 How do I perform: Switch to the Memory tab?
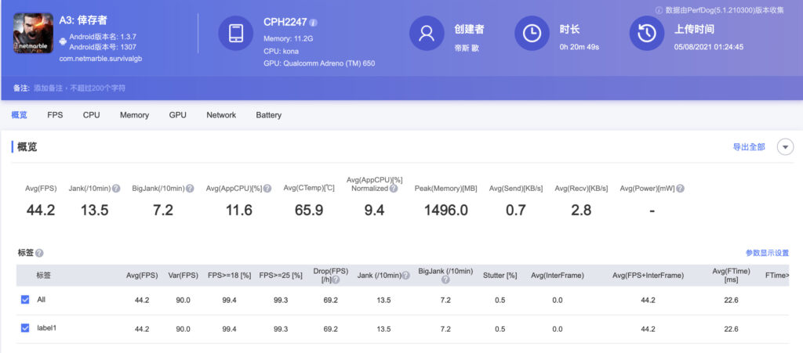click(134, 115)
